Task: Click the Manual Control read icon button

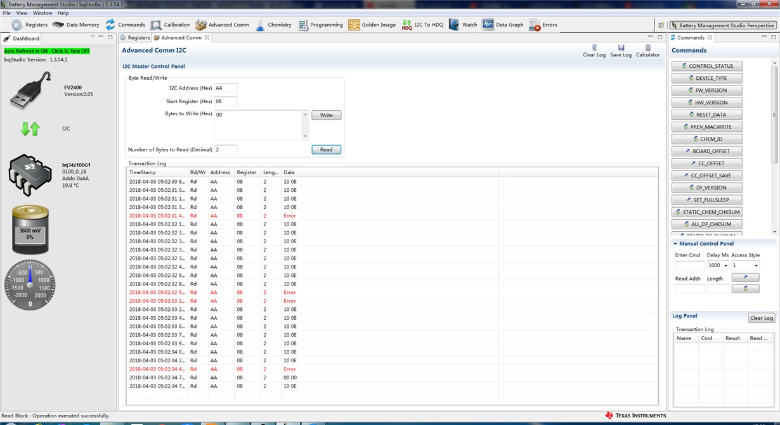Action: pyautogui.click(x=745, y=289)
